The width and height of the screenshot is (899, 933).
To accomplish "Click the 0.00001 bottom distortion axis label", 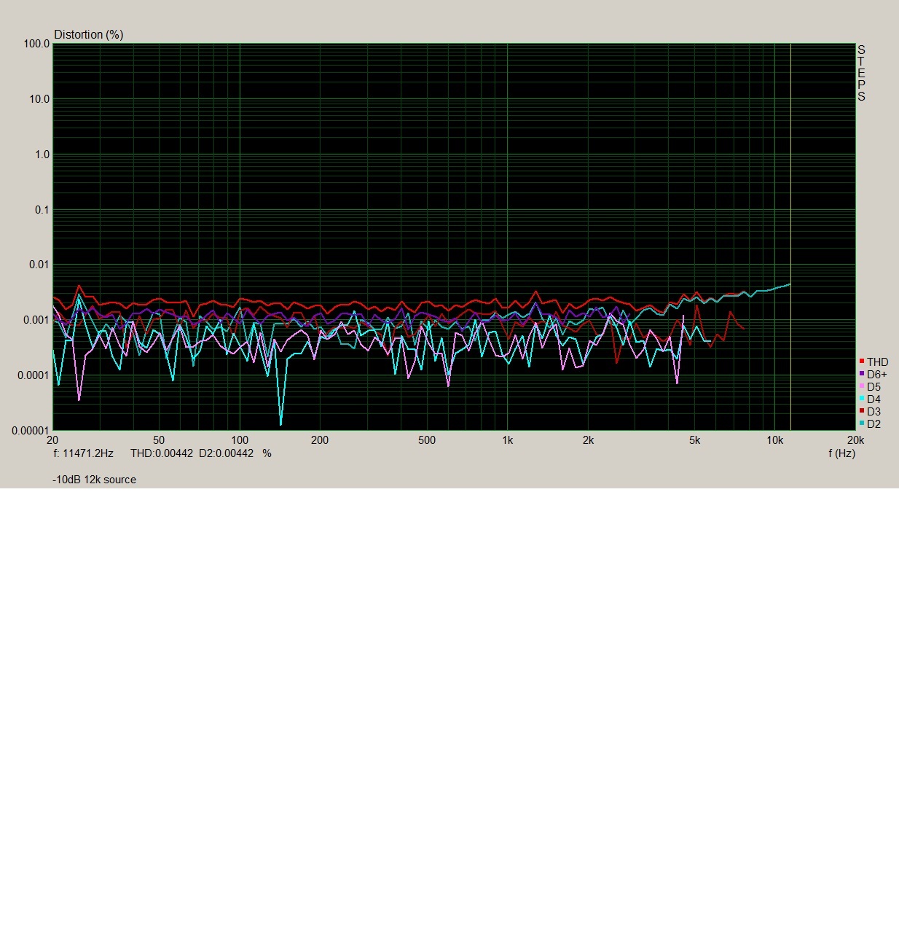I will click(31, 431).
